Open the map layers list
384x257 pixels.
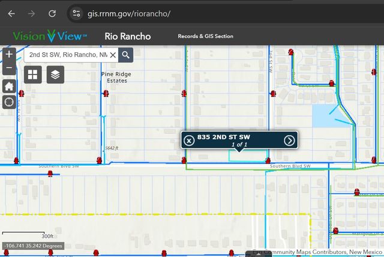click(55, 74)
